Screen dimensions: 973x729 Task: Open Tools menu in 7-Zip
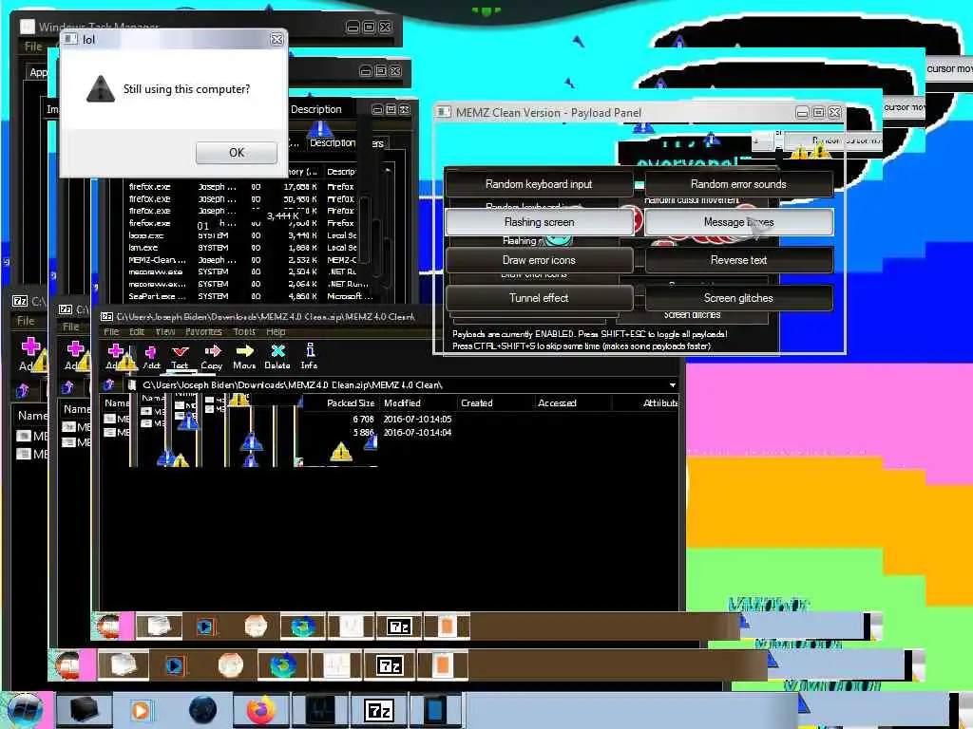(244, 331)
